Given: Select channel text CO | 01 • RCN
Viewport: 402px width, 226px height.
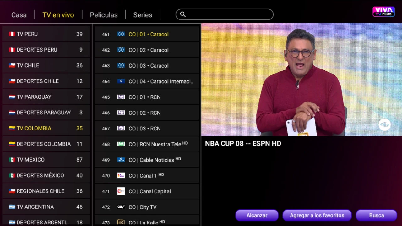Looking at the screenshot, I should coord(144,97).
